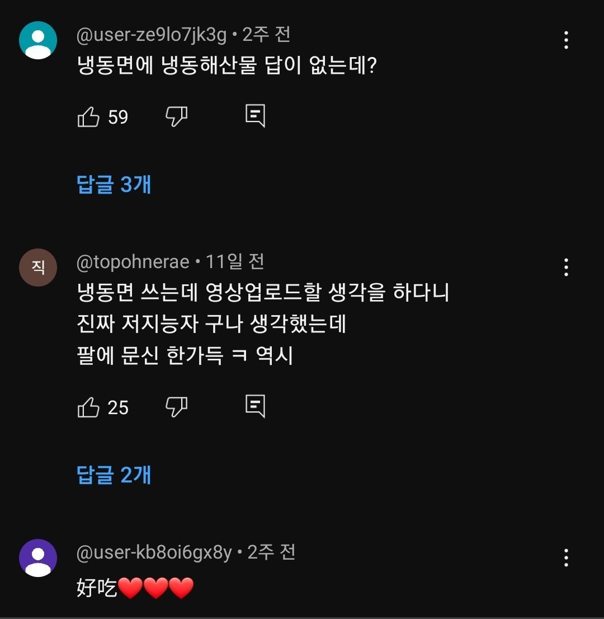Expand the 답글 2개 replies under @topohnerae

[x=114, y=475]
